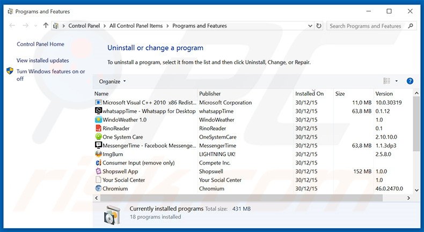Sort by the Version column header
This screenshot has height=232, width=424.
click(x=384, y=94)
